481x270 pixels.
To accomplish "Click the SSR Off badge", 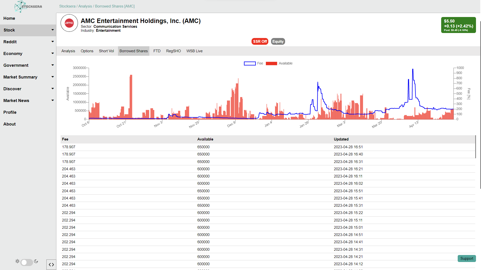I will point(260,41).
